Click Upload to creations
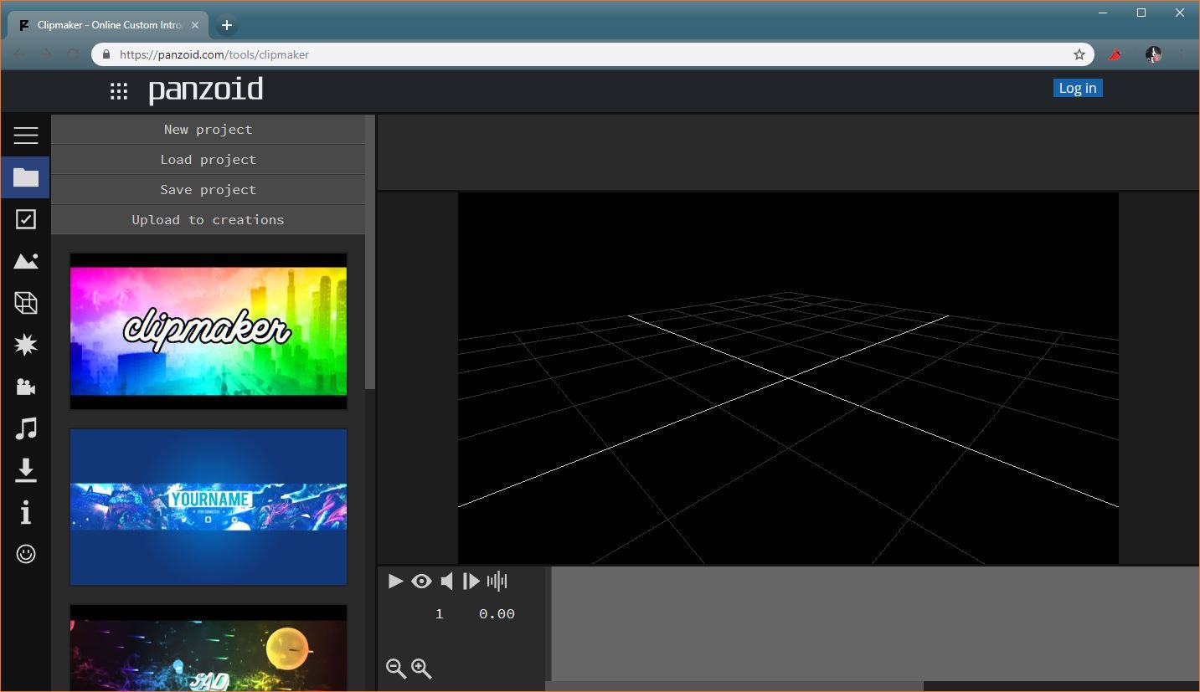This screenshot has width=1200, height=692. pos(208,219)
